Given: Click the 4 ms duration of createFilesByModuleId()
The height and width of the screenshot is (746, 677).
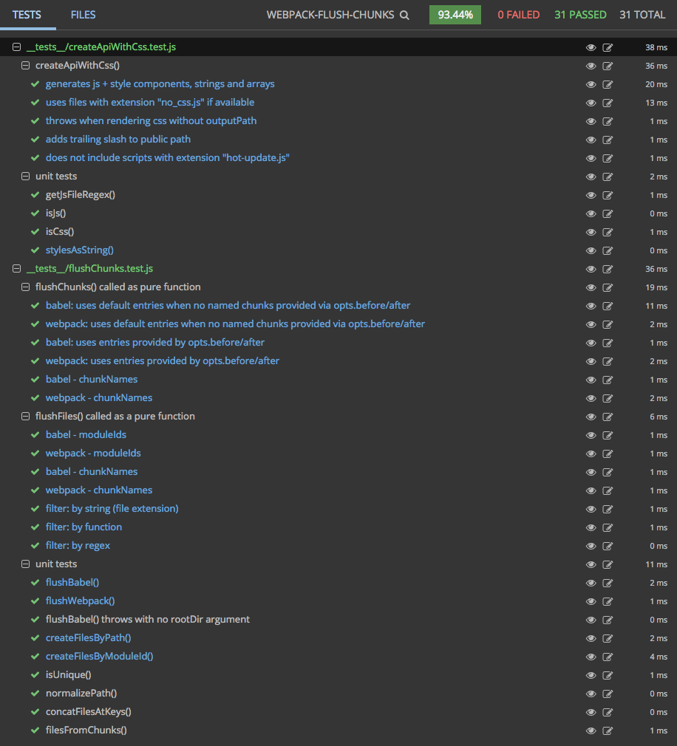Looking at the screenshot, I should [x=659, y=657].
